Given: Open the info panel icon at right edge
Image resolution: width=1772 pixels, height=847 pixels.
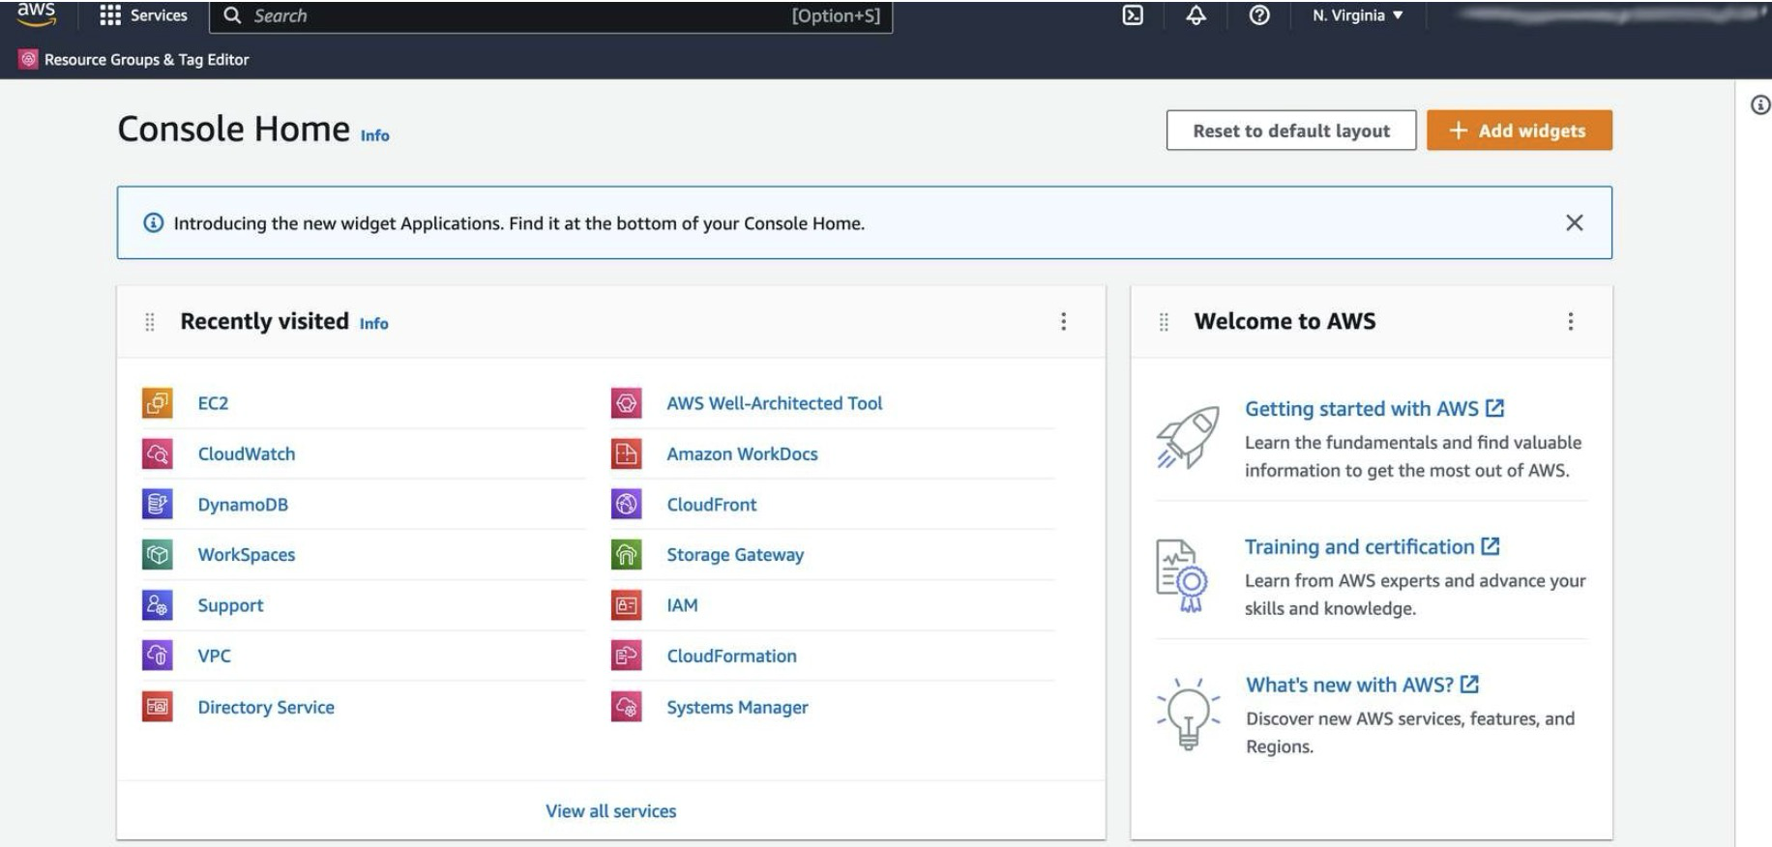Looking at the screenshot, I should 1760,105.
